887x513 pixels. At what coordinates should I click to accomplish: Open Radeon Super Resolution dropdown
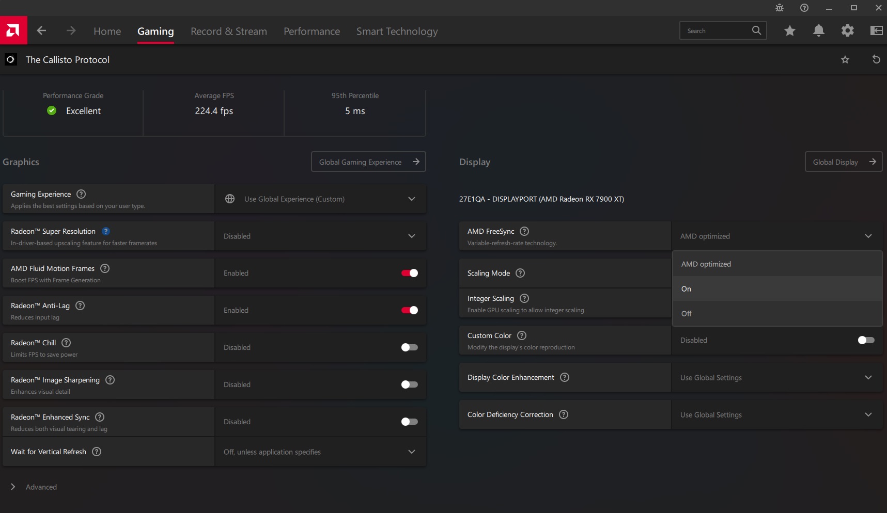pos(321,236)
